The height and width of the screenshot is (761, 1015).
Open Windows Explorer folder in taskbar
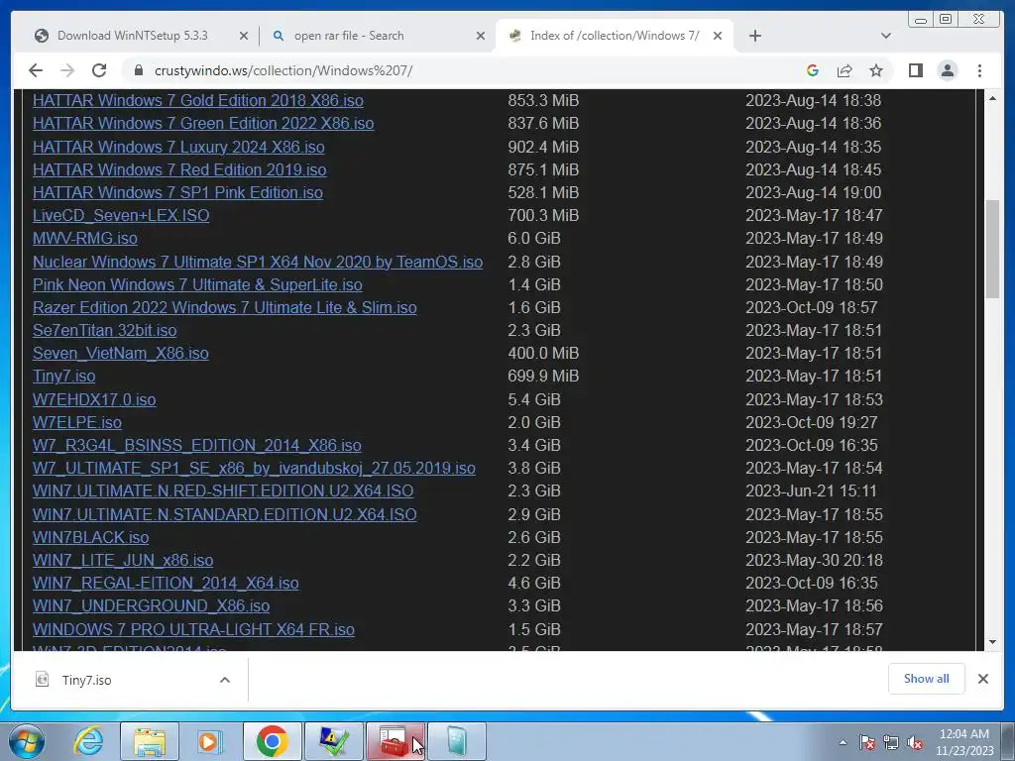pyautogui.click(x=150, y=741)
